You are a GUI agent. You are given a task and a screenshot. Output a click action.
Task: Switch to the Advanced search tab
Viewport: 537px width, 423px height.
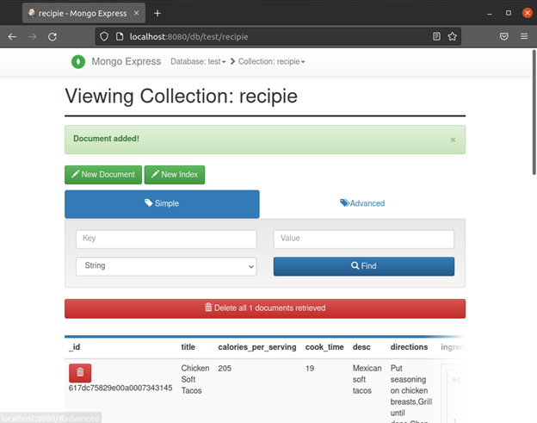[362, 203]
